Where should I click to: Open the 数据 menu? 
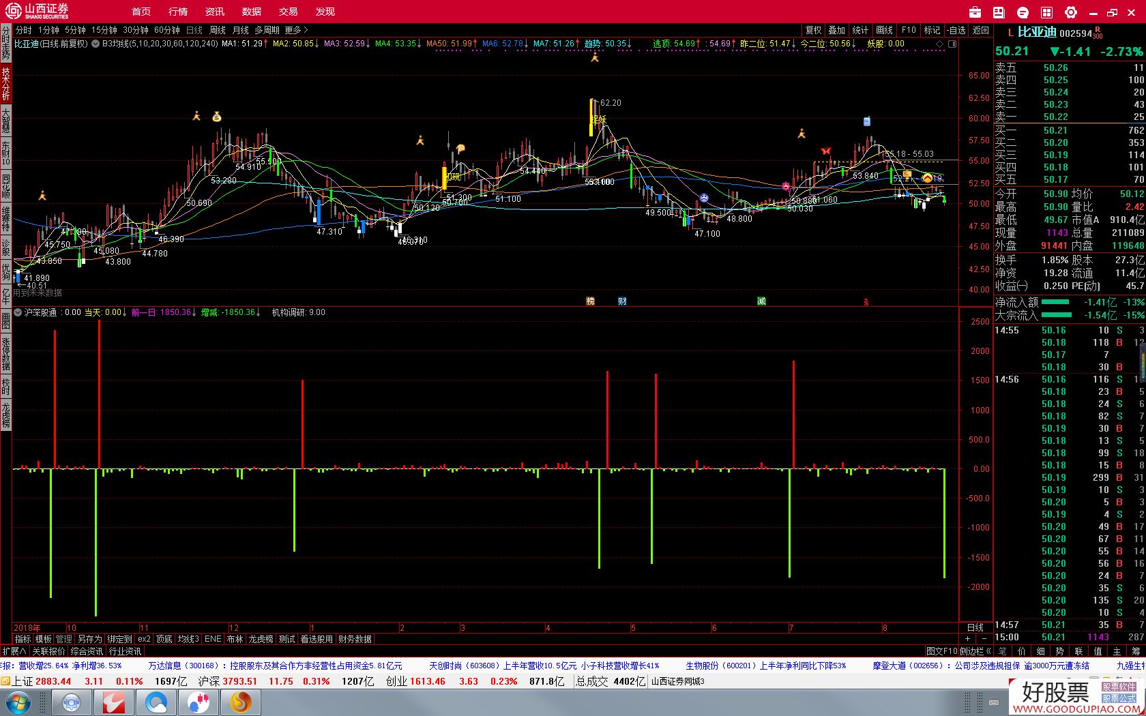(x=252, y=12)
